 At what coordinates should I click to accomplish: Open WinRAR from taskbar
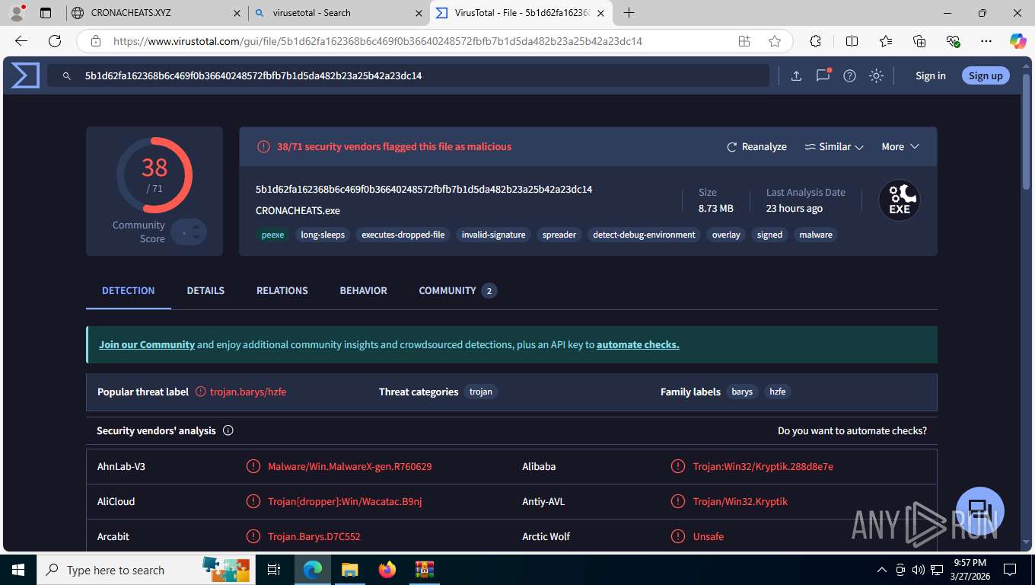(424, 570)
